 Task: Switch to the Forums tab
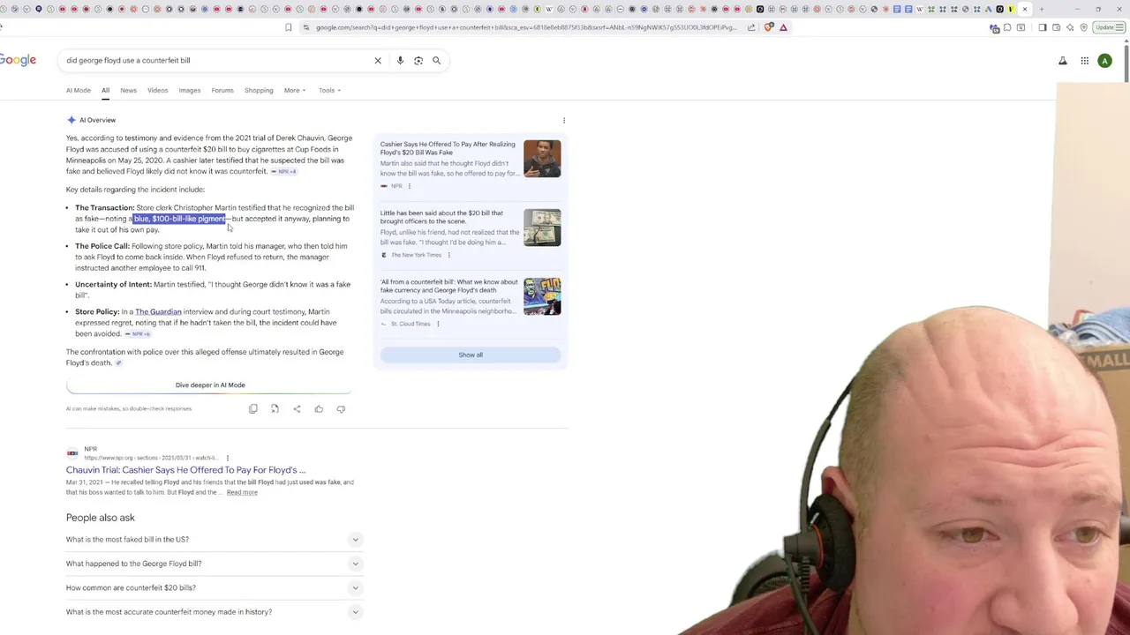(222, 90)
